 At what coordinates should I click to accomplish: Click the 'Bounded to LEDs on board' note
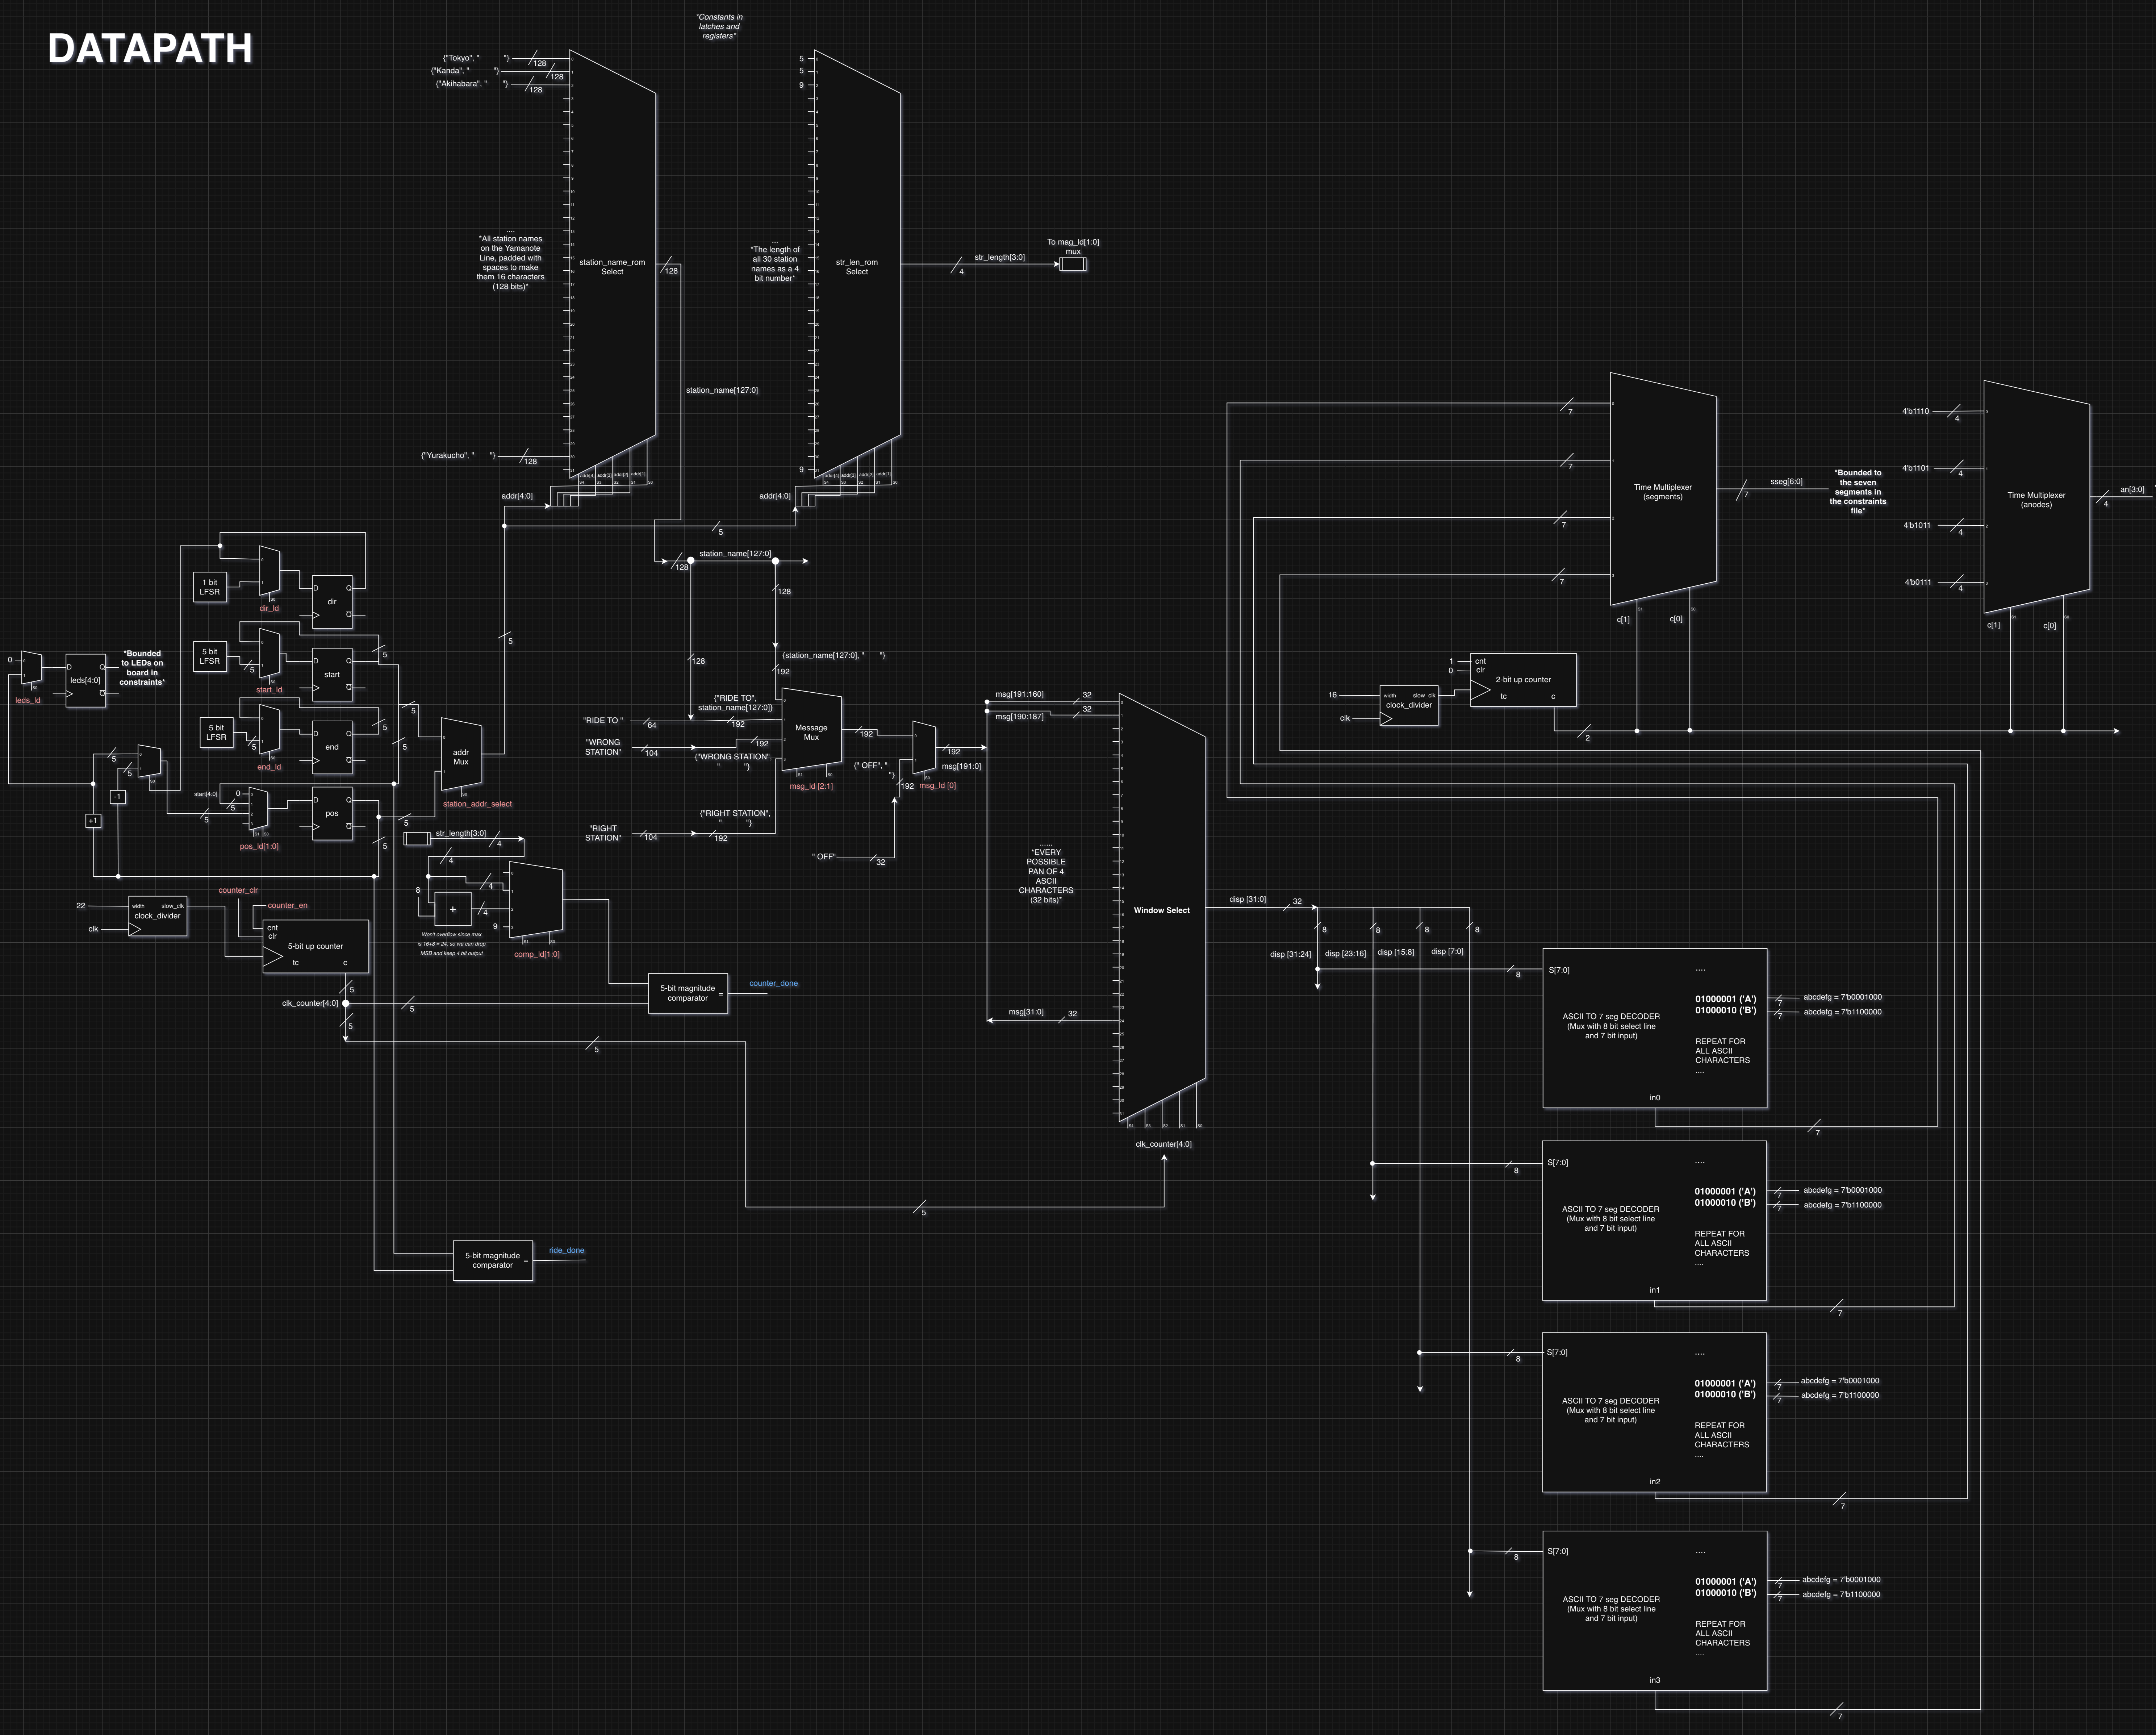(x=142, y=668)
